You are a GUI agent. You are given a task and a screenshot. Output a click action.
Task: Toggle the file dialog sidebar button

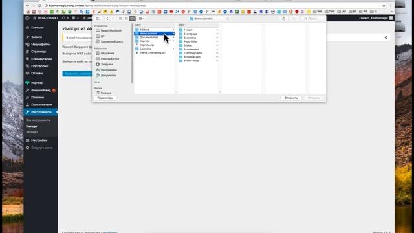point(98,19)
